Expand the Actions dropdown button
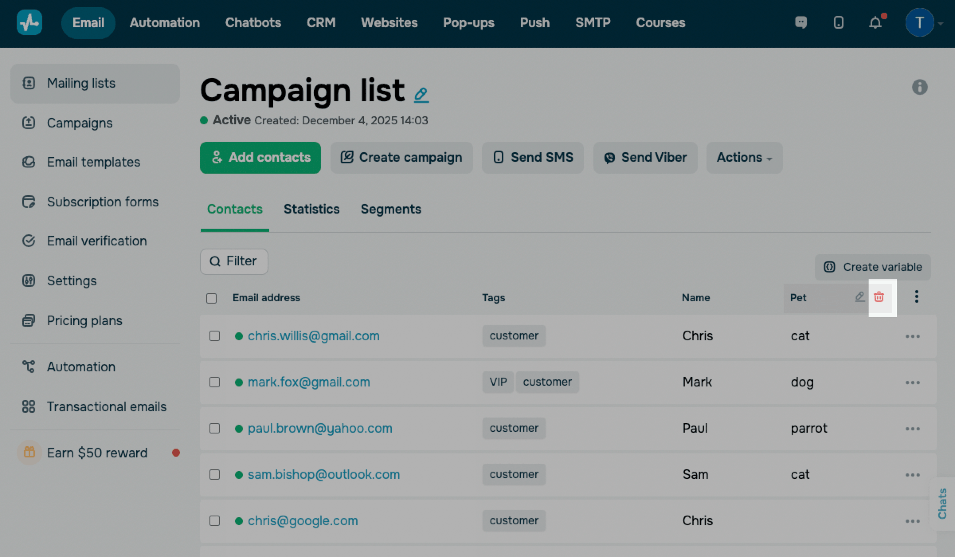Image resolution: width=955 pixels, height=557 pixels. click(744, 157)
